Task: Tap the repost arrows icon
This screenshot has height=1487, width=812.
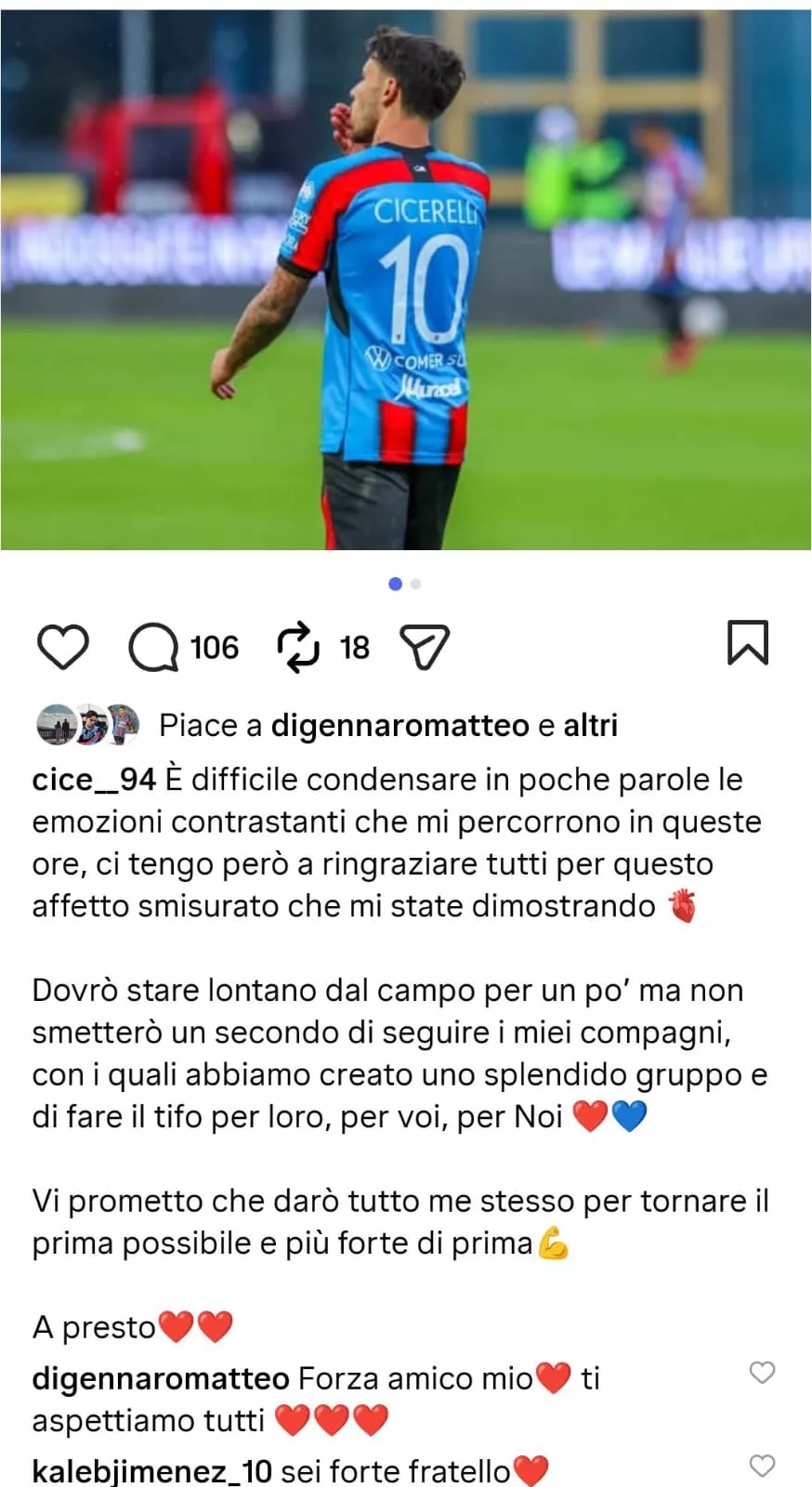Action: tap(299, 647)
